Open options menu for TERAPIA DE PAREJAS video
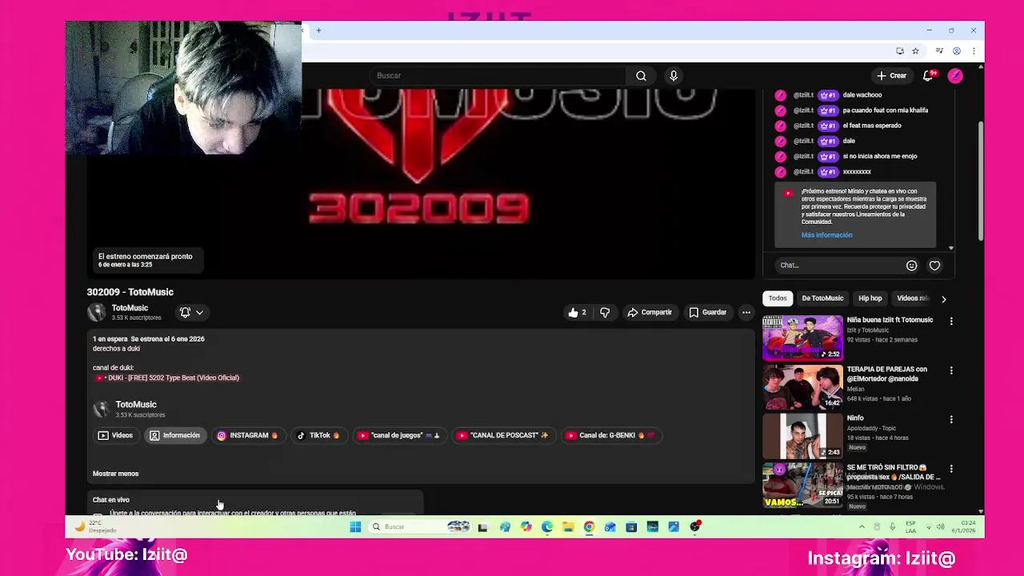Viewport: 1024px width, 576px height. tap(951, 370)
